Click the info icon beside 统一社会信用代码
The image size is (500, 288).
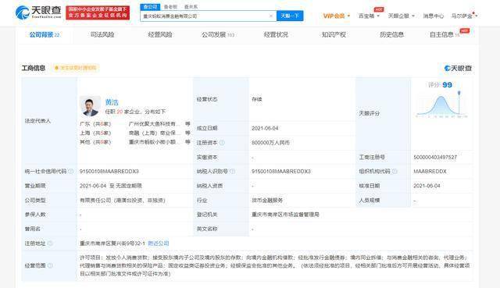[x=71, y=172]
